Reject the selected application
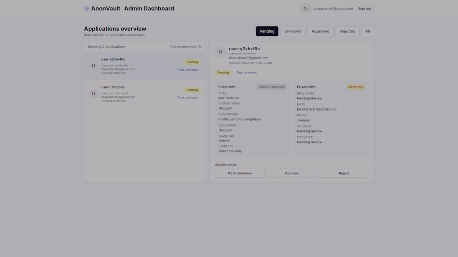Viewport: 458px width, 257px height. [x=344, y=173]
